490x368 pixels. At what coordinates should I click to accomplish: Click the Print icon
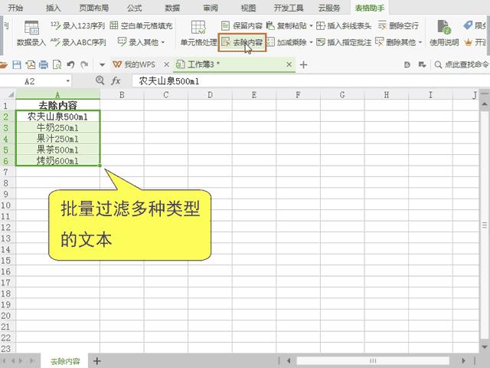click(x=44, y=64)
